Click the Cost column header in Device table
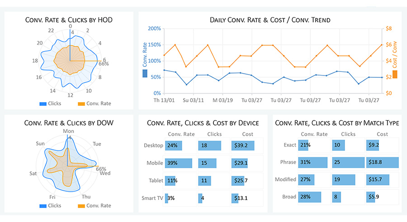 coord(247,134)
